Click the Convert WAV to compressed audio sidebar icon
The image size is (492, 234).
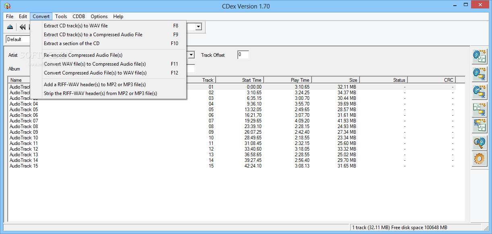(x=480, y=109)
